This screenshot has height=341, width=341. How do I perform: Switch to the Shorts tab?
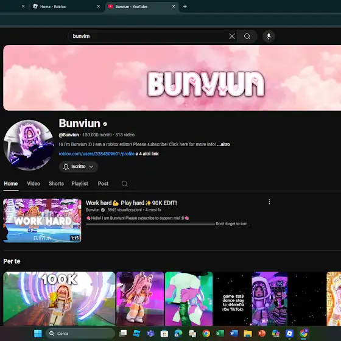pyautogui.click(x=56, y=183)
